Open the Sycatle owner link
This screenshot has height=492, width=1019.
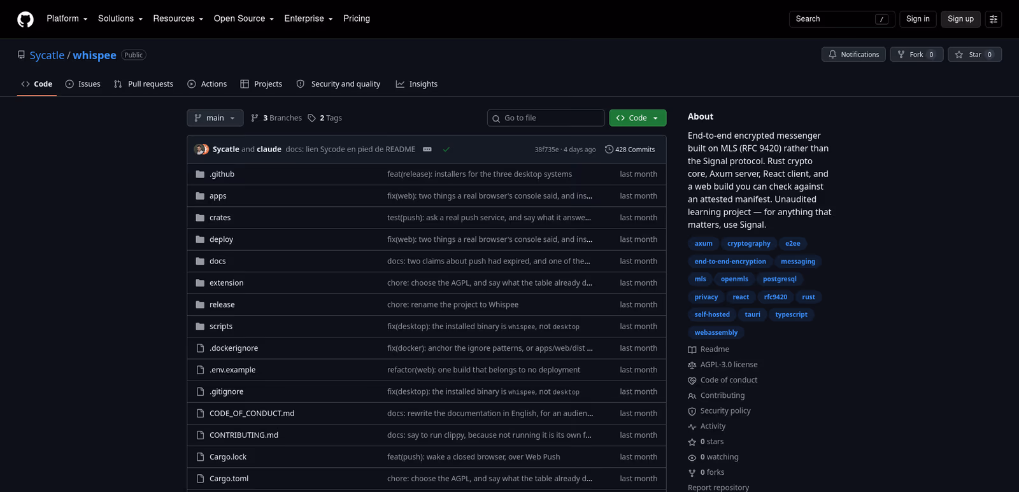pos(47,55)
